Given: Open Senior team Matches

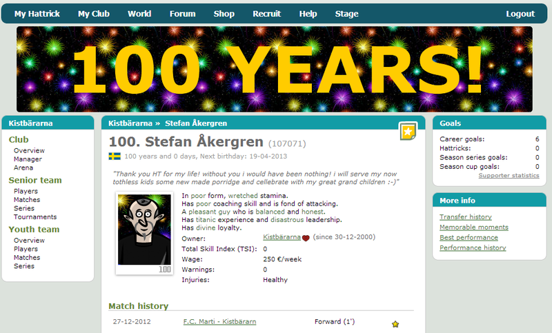Looking at the screenshot, I should point(27,200).
